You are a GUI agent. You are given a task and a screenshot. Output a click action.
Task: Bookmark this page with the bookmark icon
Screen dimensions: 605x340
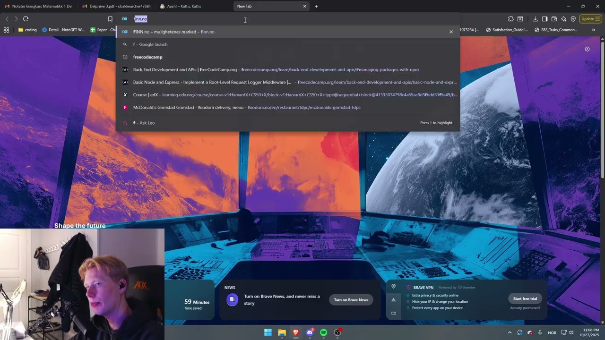click(x=110, y=19)
